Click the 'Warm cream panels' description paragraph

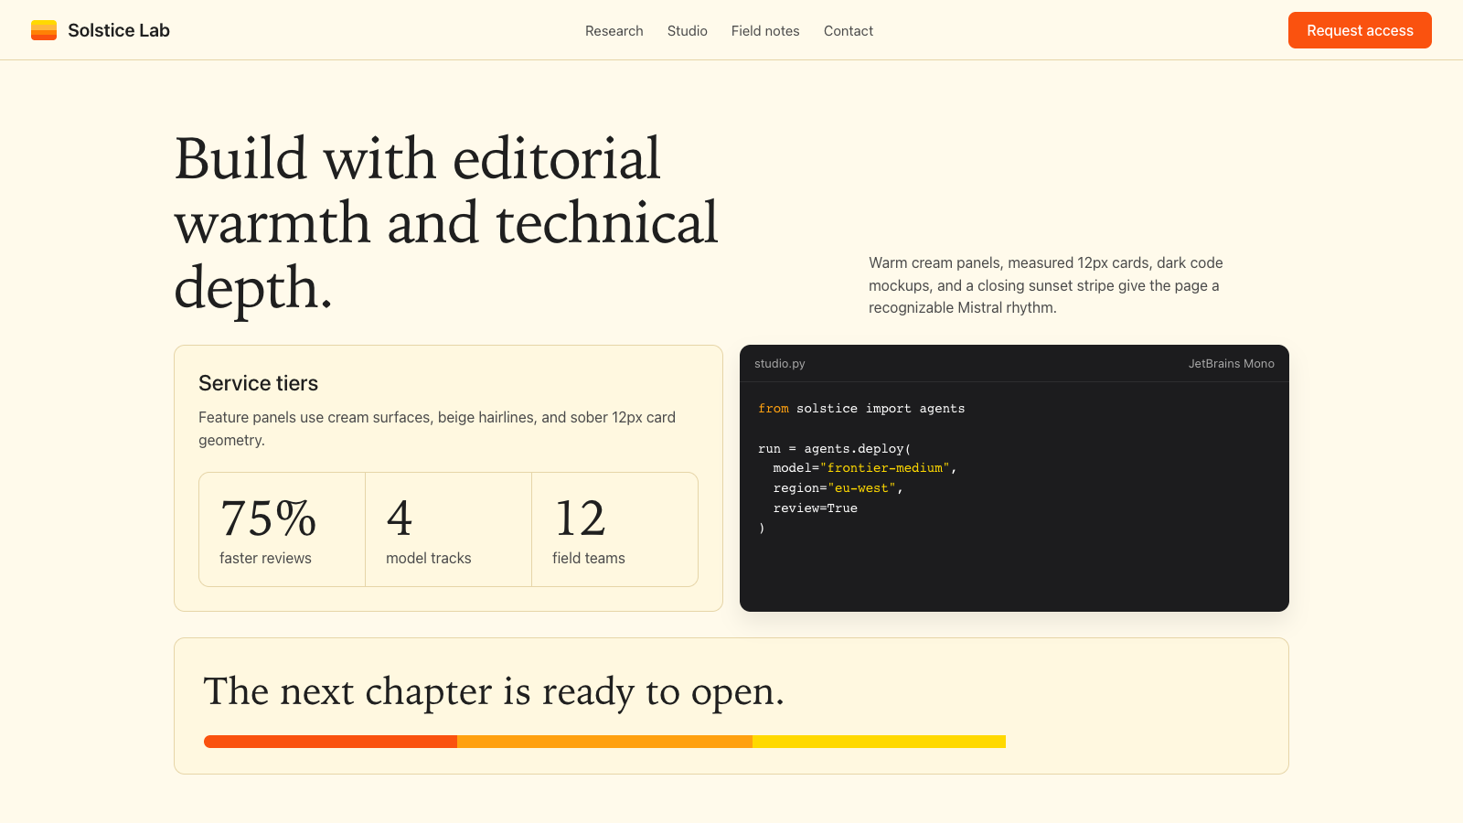(x=1046, y=285)
